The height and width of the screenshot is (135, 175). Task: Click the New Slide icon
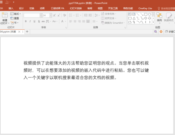(5, 15)
